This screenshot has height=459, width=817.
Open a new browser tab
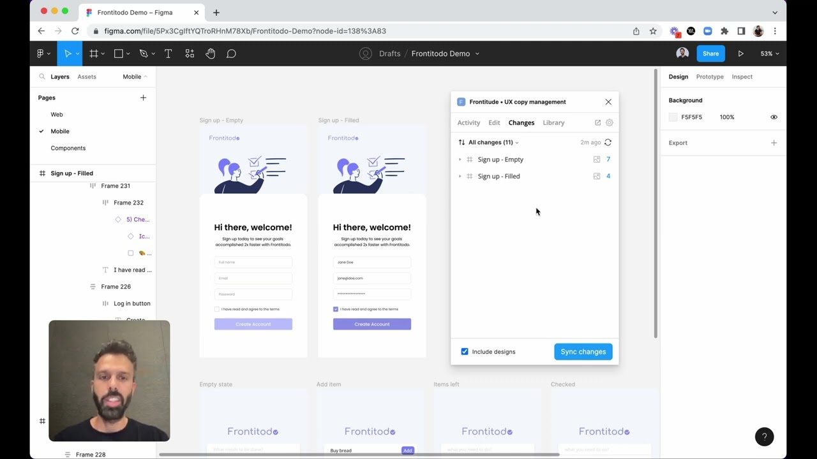click(x=216, y=12)
